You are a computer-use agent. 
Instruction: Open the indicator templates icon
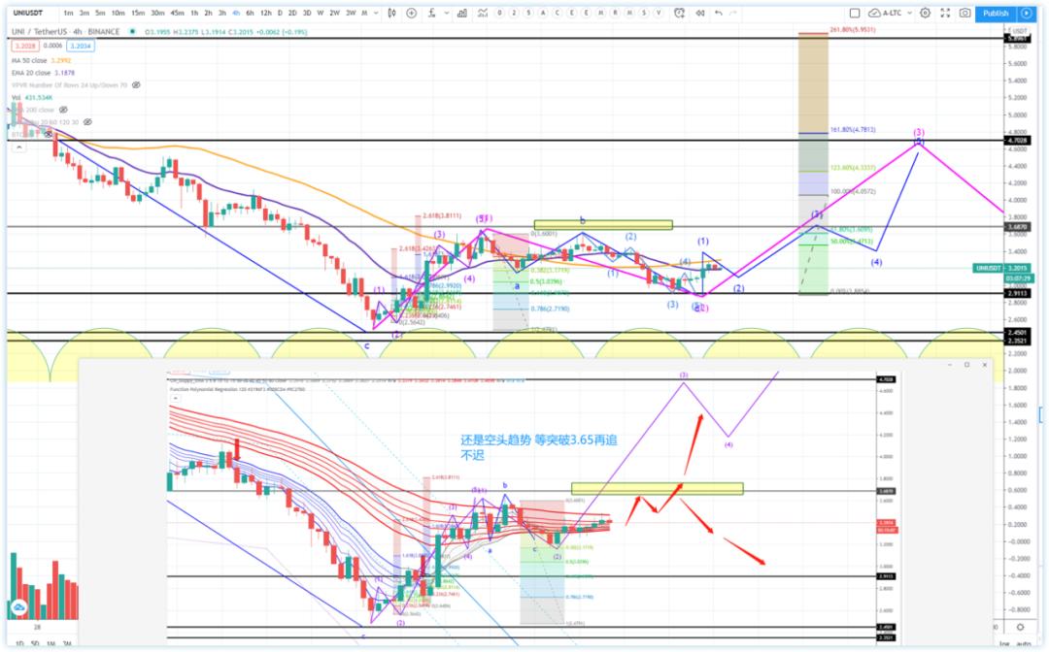point(482,13)
